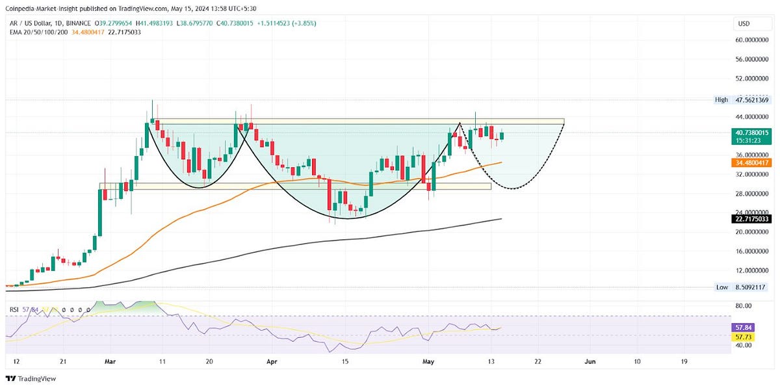Viewport: 780px width, 388px height.
Task: Open the RSI settings gear icon in the legend
Action: [71, 309]
